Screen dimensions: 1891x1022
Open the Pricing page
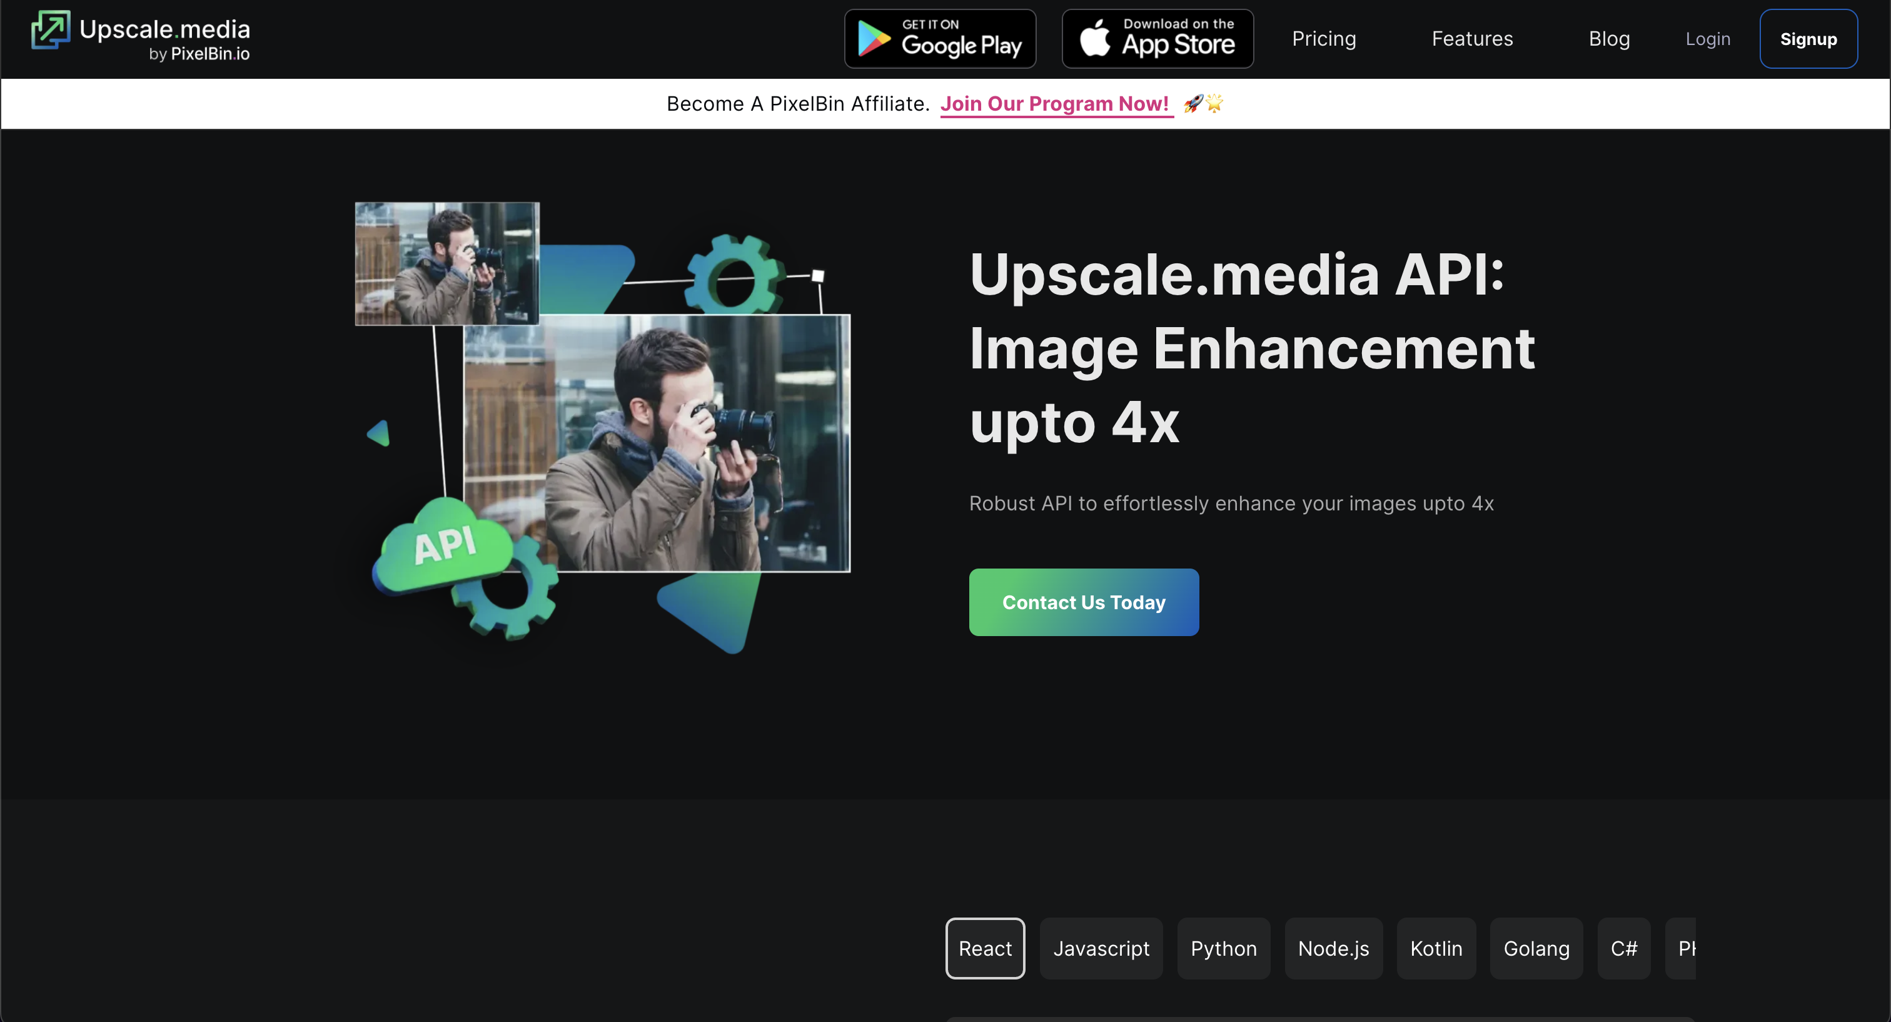[1324, 38]
